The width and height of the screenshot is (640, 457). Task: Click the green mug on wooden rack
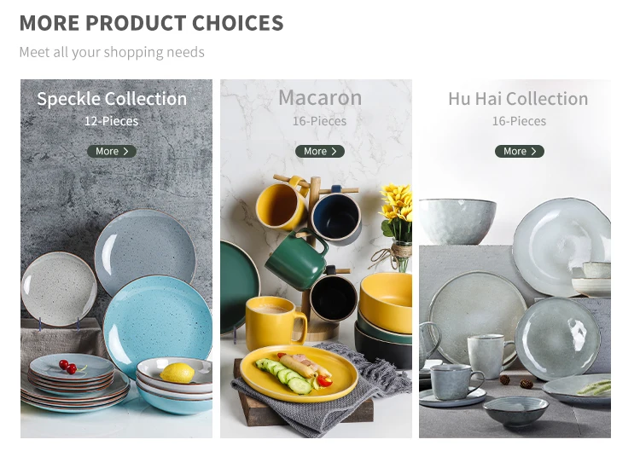[297, 259]
